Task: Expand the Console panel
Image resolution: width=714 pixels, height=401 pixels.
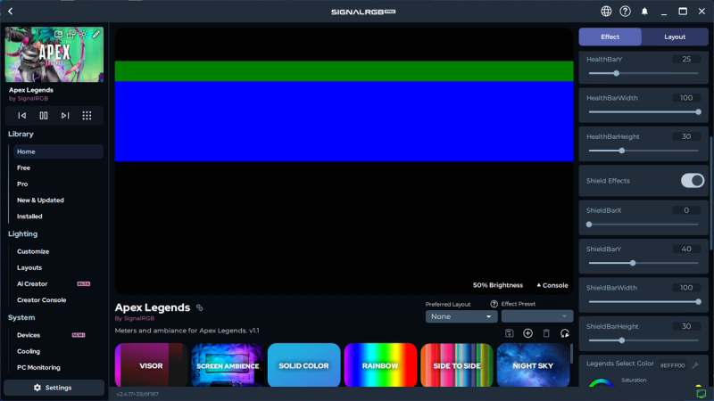Action: point(552,285)
